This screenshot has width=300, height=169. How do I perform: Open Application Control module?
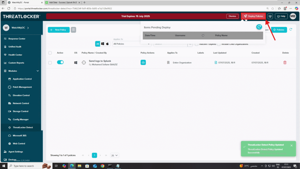[x=22, y=79]
